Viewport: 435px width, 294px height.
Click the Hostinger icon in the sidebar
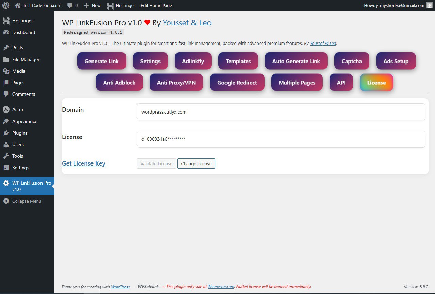click(6, 21)
